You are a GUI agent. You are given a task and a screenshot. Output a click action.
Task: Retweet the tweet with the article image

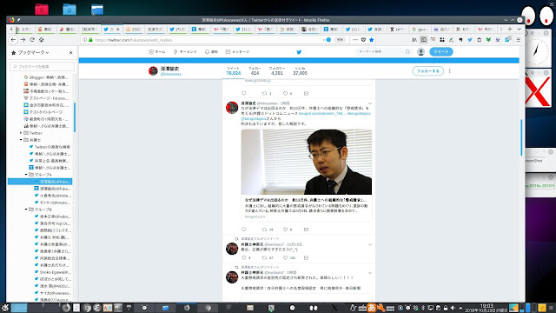pos(264,230)
